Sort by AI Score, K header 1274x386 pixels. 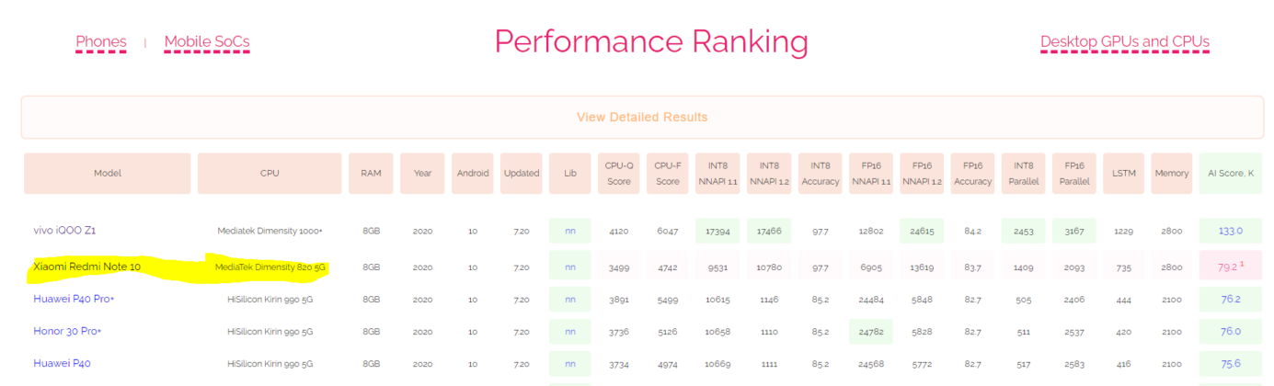click(x=1230, y=173)
